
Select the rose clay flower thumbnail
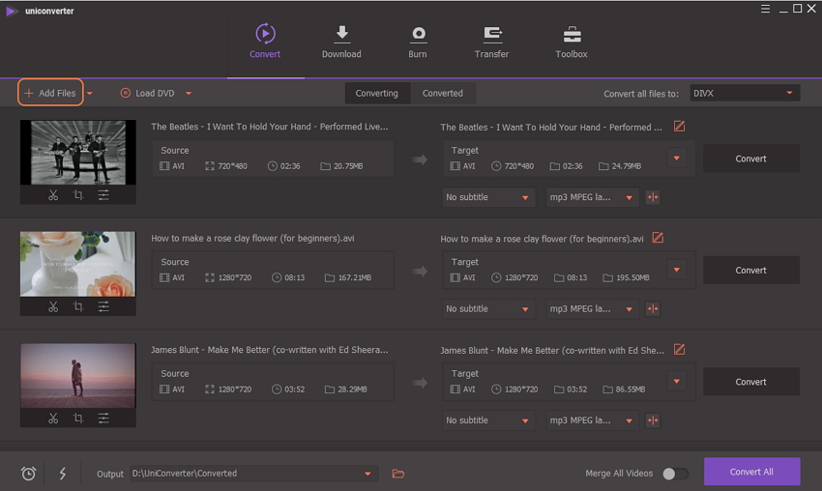[78, 264]
